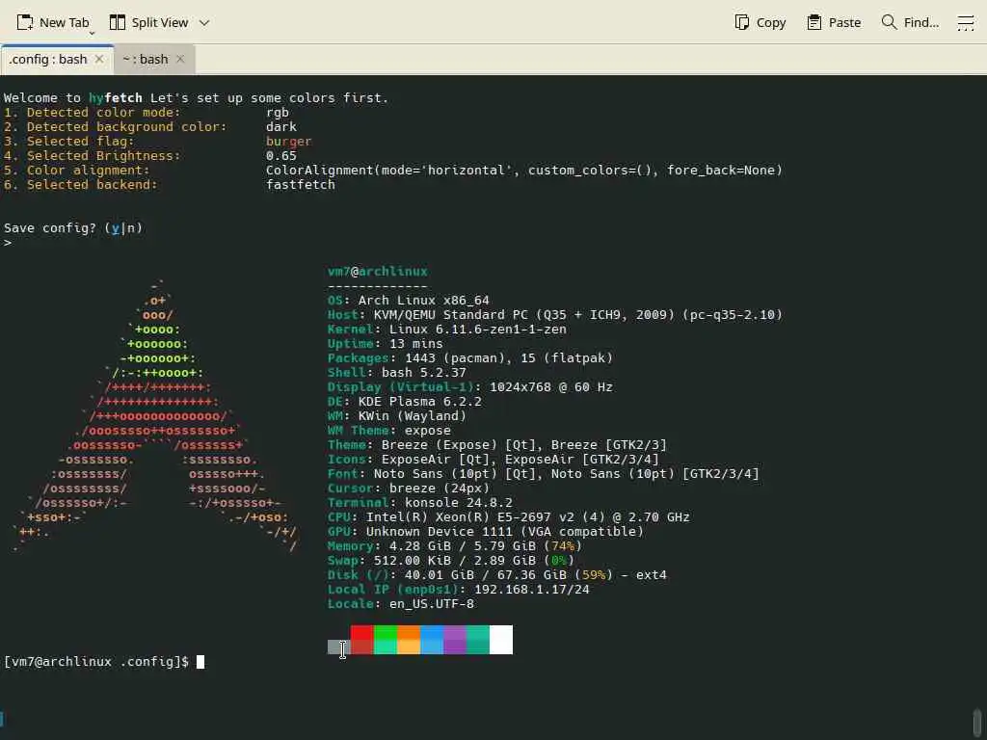Expand the Split View dropdown arrow
The height and width of the screenshot is (740, 987).
pyautogui.click(x=204, y=23)
